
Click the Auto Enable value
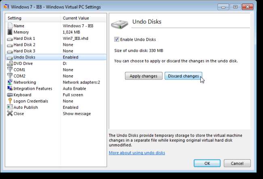pos(74,88)
